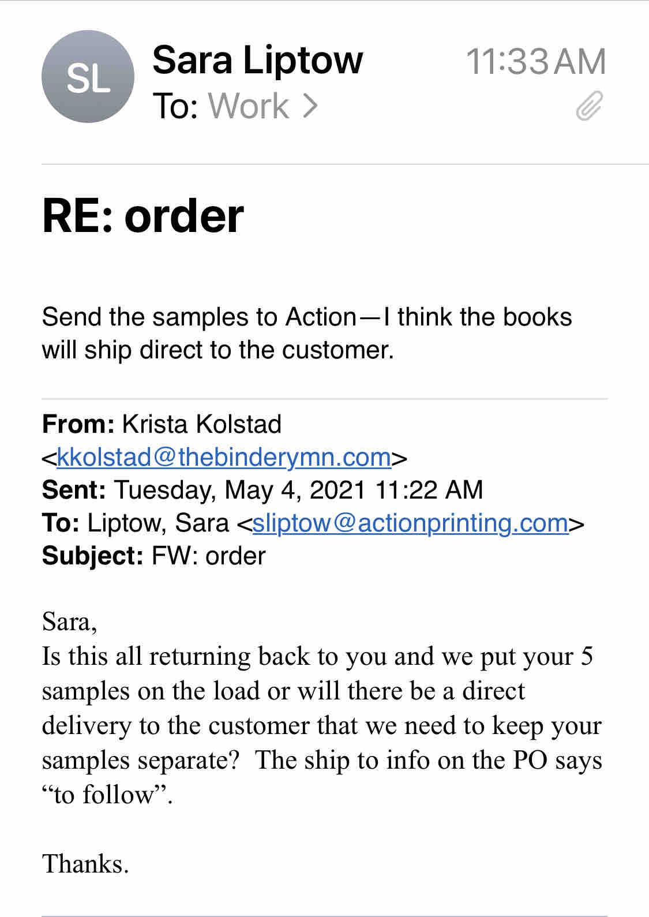Viewport: 649px width, 917px height.
Task: Tap the paperclip attachment icon
Action: pyautogui.click(x=589, y=106)
